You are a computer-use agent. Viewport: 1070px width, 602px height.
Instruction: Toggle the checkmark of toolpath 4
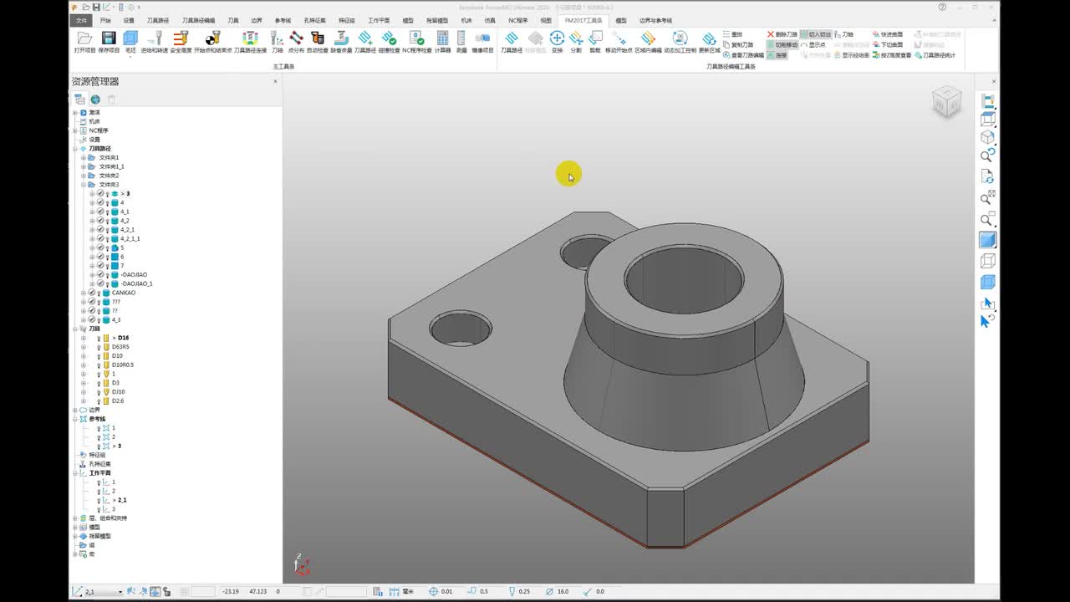(100, 202)
